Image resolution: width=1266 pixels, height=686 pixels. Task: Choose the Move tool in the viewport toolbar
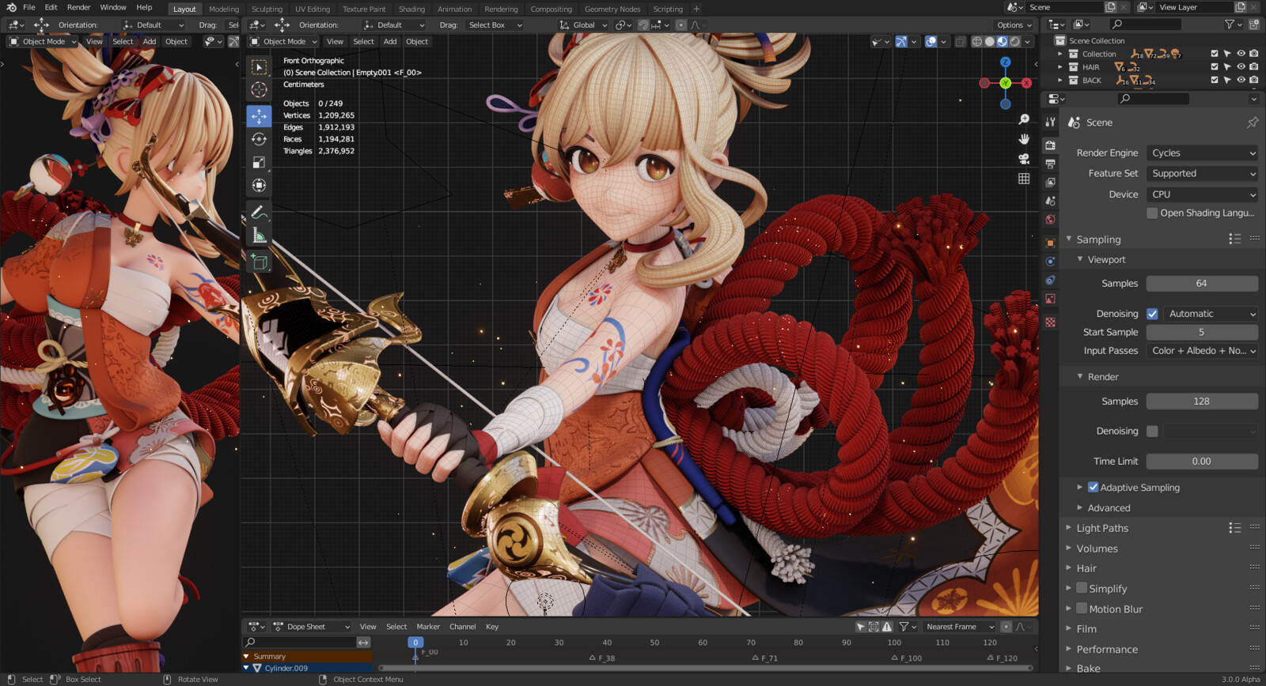[259, 116]
